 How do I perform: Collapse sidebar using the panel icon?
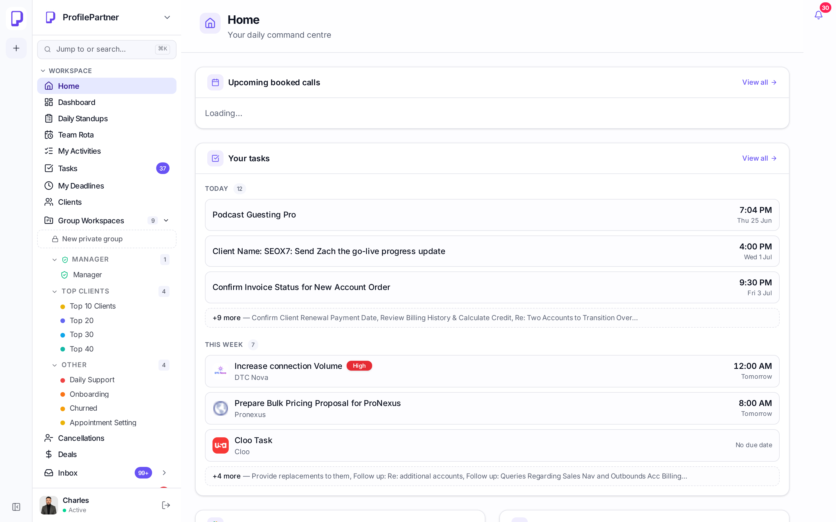pyautogui.click(x=16, y=507)
